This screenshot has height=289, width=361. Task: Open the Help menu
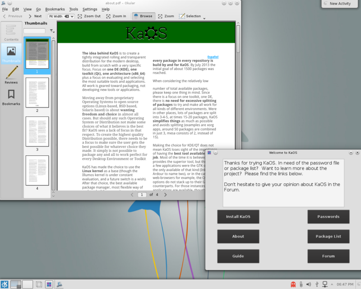(106, 9)
